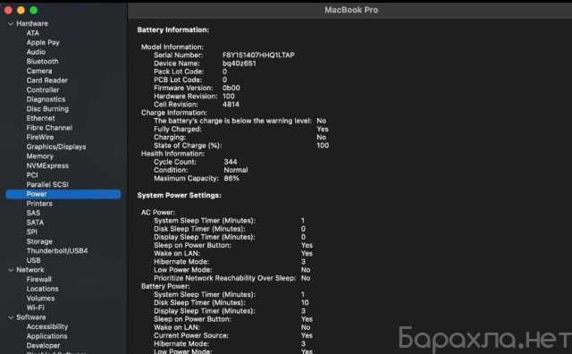The width and height of the screenshot is (572, 354).
Task: Select Firewall under Network
Action: [x=39, y=280]
